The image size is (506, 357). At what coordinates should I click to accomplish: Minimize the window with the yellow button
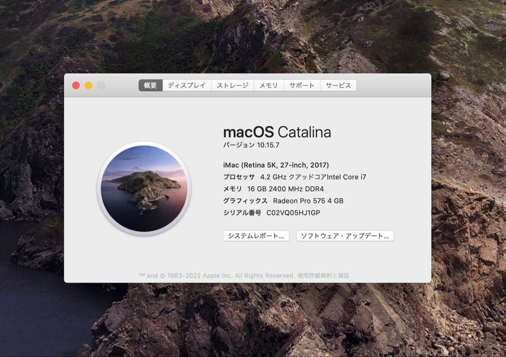click(88, 85)
